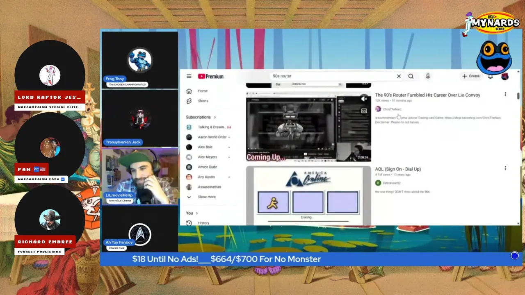Click the Lord Raptor Jes avatar

(50, 75)
